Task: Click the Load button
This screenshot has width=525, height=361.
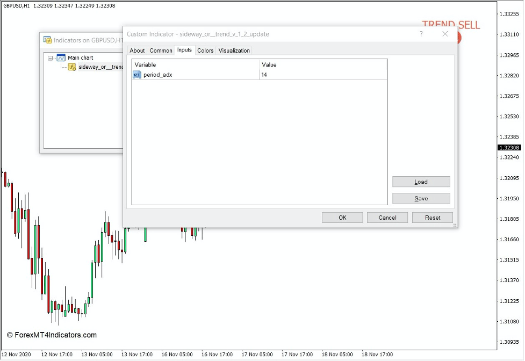Action: click(421, 182)
